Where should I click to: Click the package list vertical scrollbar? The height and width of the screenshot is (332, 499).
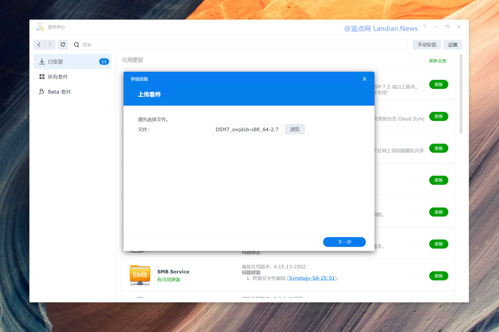click(x=461, y=94)
